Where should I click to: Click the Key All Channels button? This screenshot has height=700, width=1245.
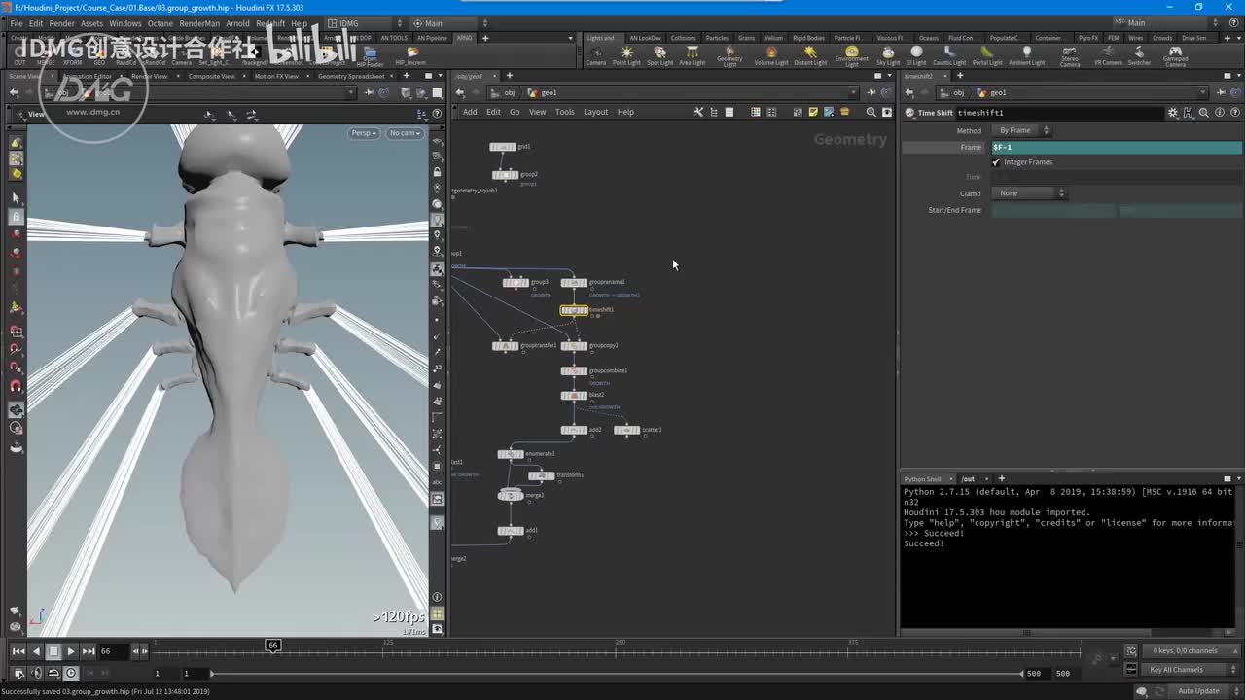click(x=1176, y=670)
